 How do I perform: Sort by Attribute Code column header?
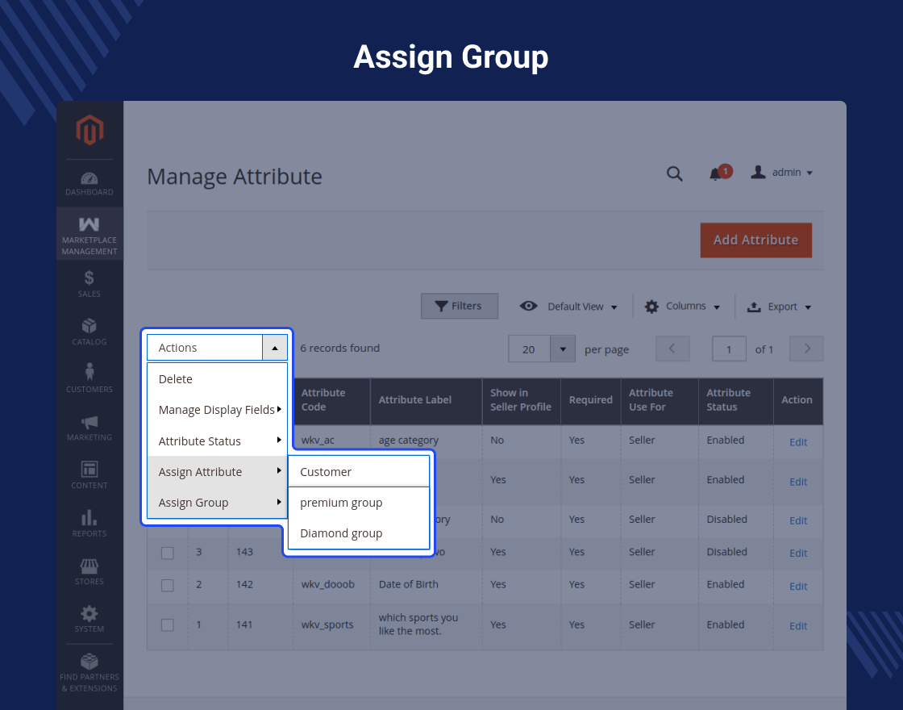[x=331, y=400]
